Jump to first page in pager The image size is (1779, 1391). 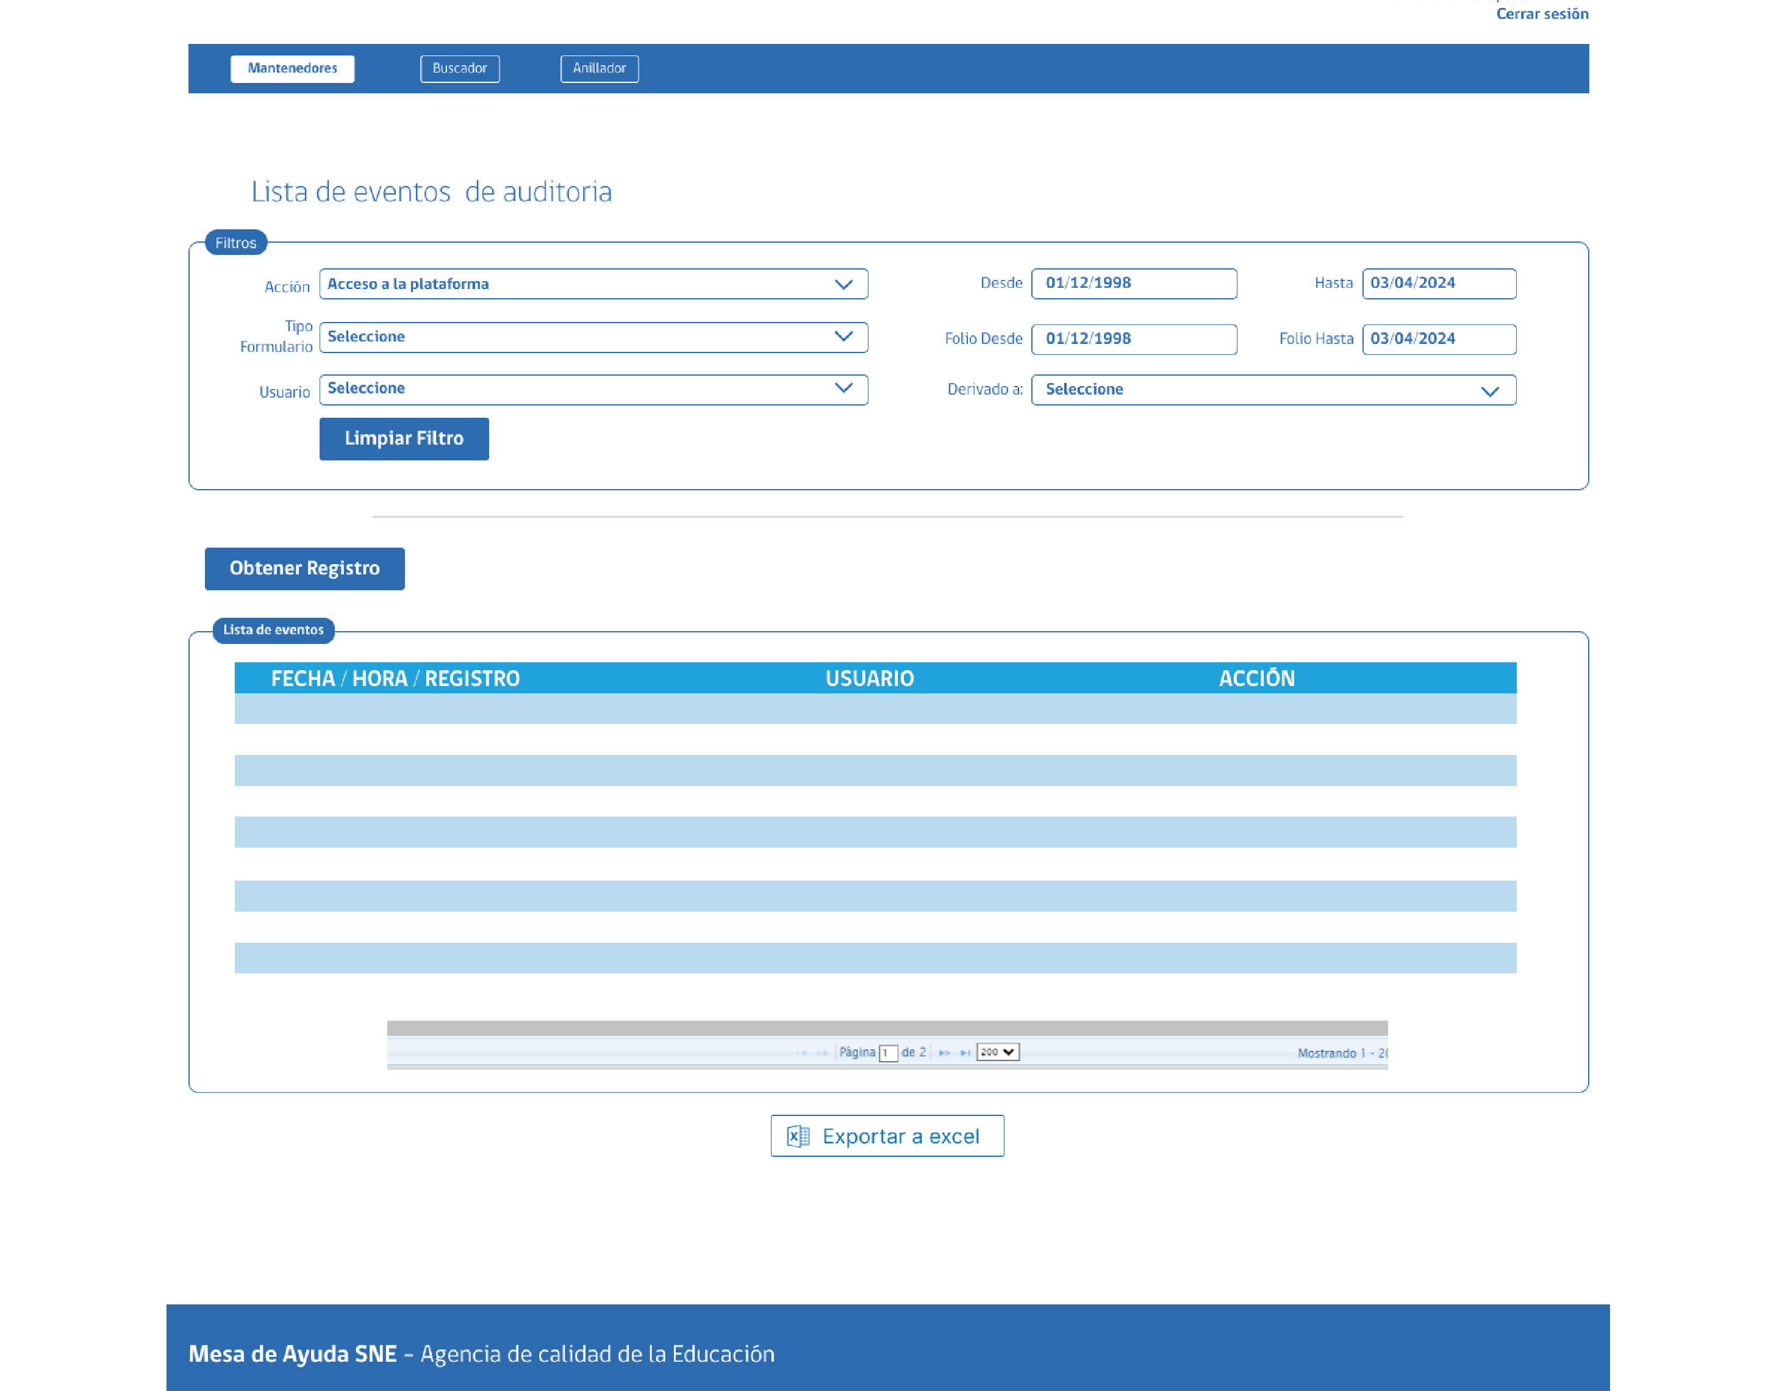801,1053
